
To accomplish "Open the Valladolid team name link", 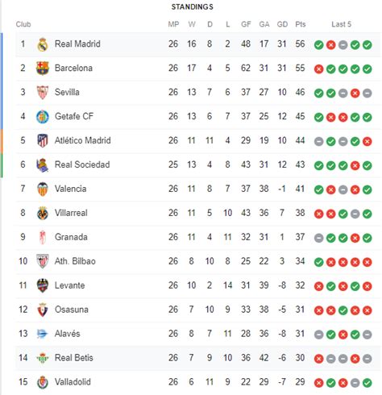I will click(73, 382).
